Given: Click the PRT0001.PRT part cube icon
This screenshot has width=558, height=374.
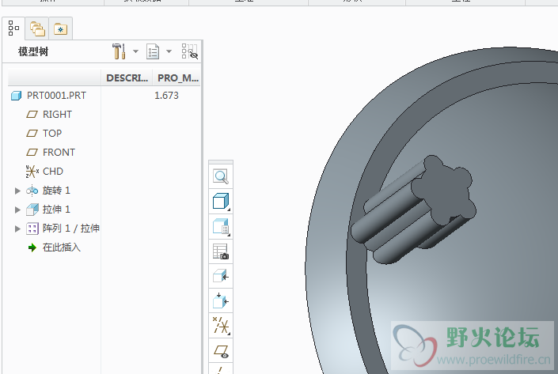Looking at the screenshot, I should tap(17, 96).
